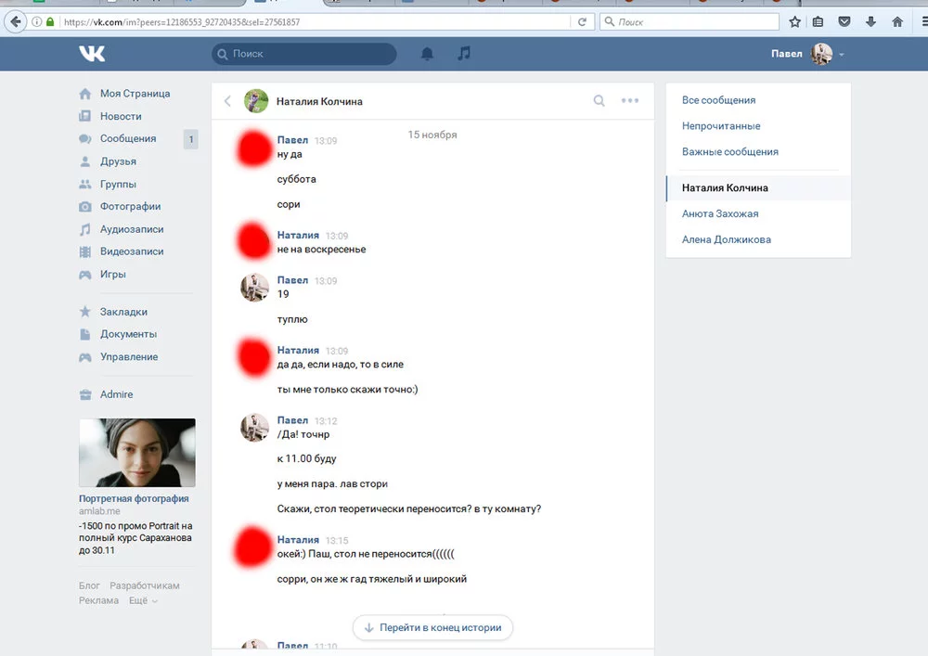Select message у меня пара. лав стори

point(332,483)
